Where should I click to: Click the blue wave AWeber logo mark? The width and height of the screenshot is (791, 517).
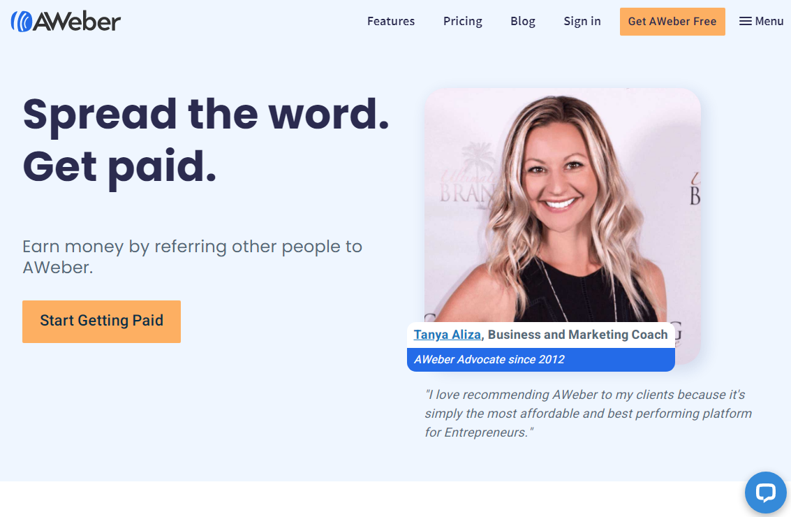21,21
